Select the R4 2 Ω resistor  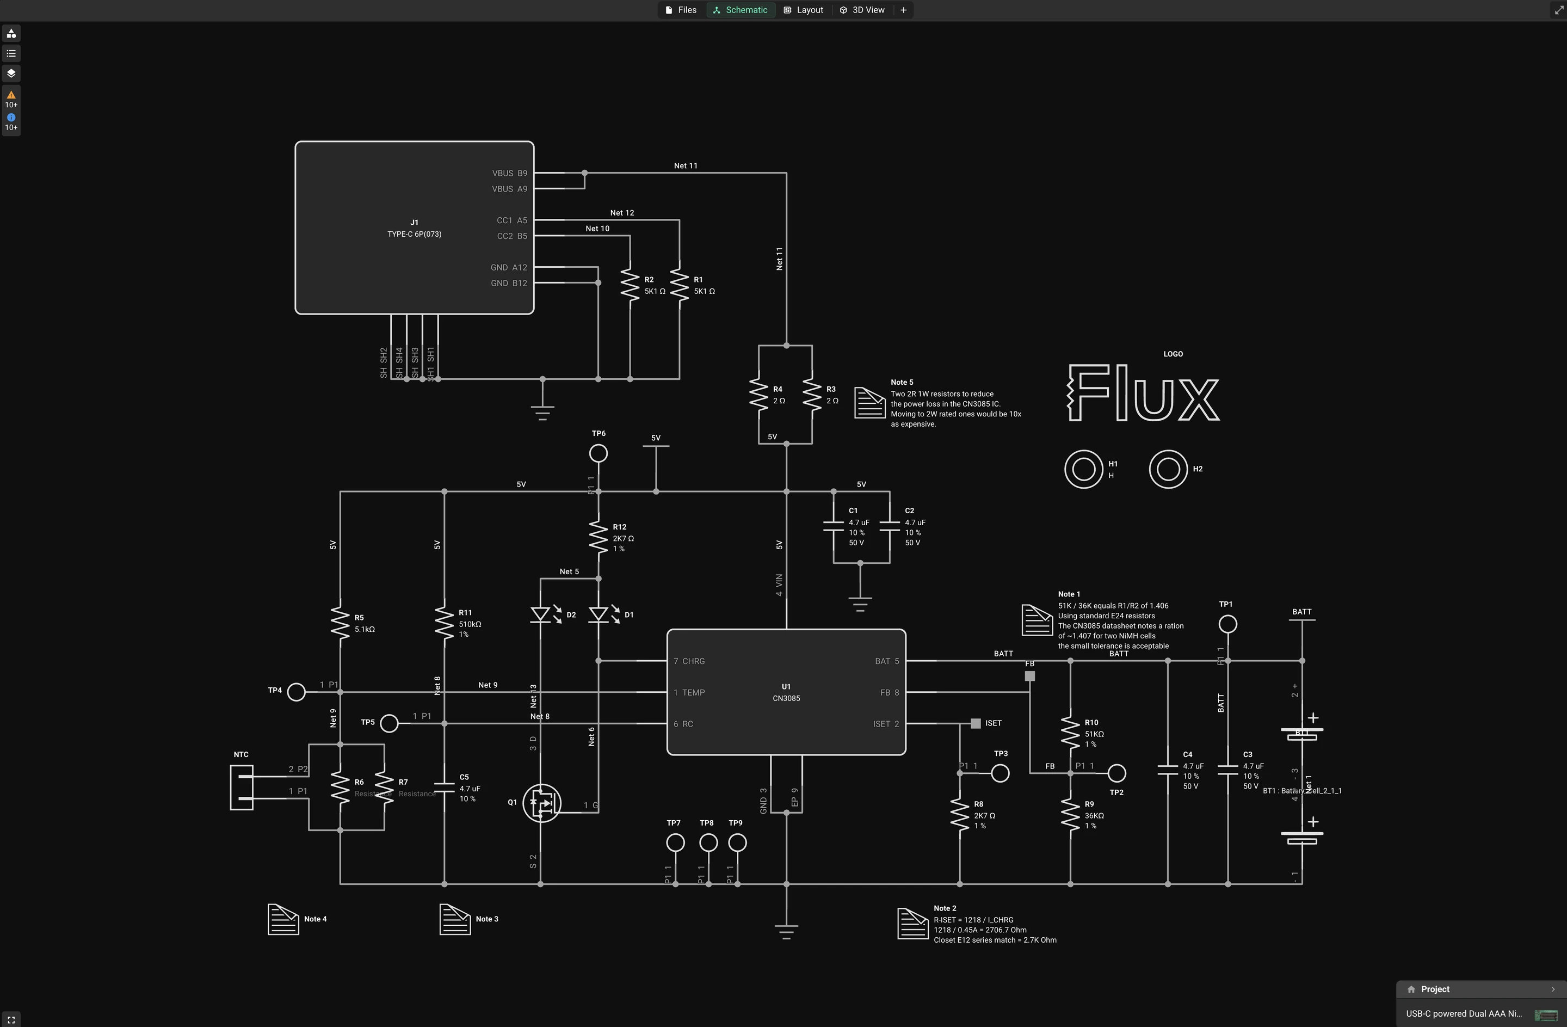pyautogui.click(x=758, y=395)
